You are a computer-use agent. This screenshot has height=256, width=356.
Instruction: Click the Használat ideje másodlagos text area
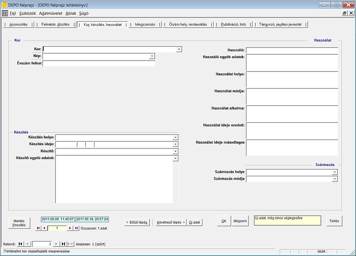pyautogui.click(x=292, y=148)
